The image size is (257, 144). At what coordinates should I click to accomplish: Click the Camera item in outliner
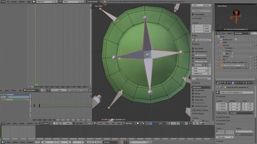[225, 56]
